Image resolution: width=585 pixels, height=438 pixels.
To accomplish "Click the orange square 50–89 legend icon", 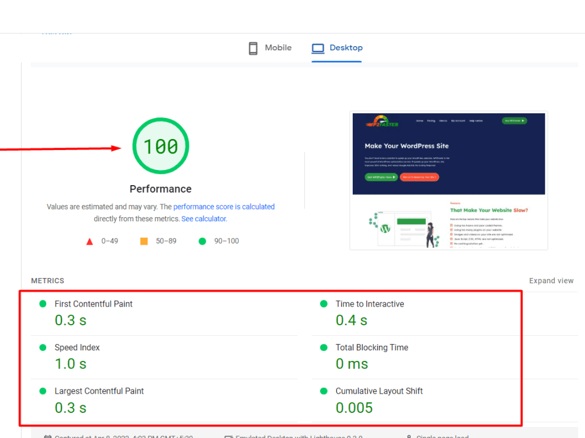I will pos(144,241).
